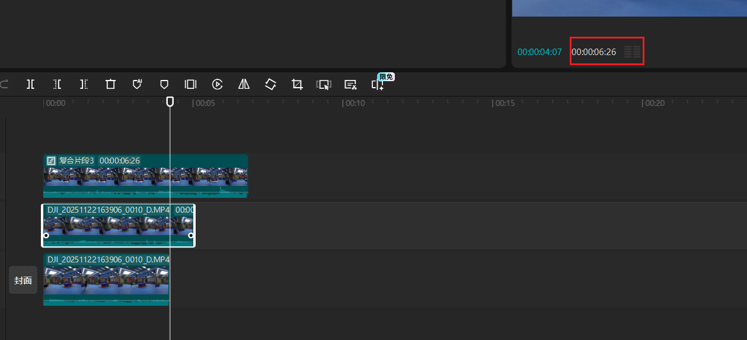
Task: Select the 复合片段3 compound clip
Action: pos(145,177)
